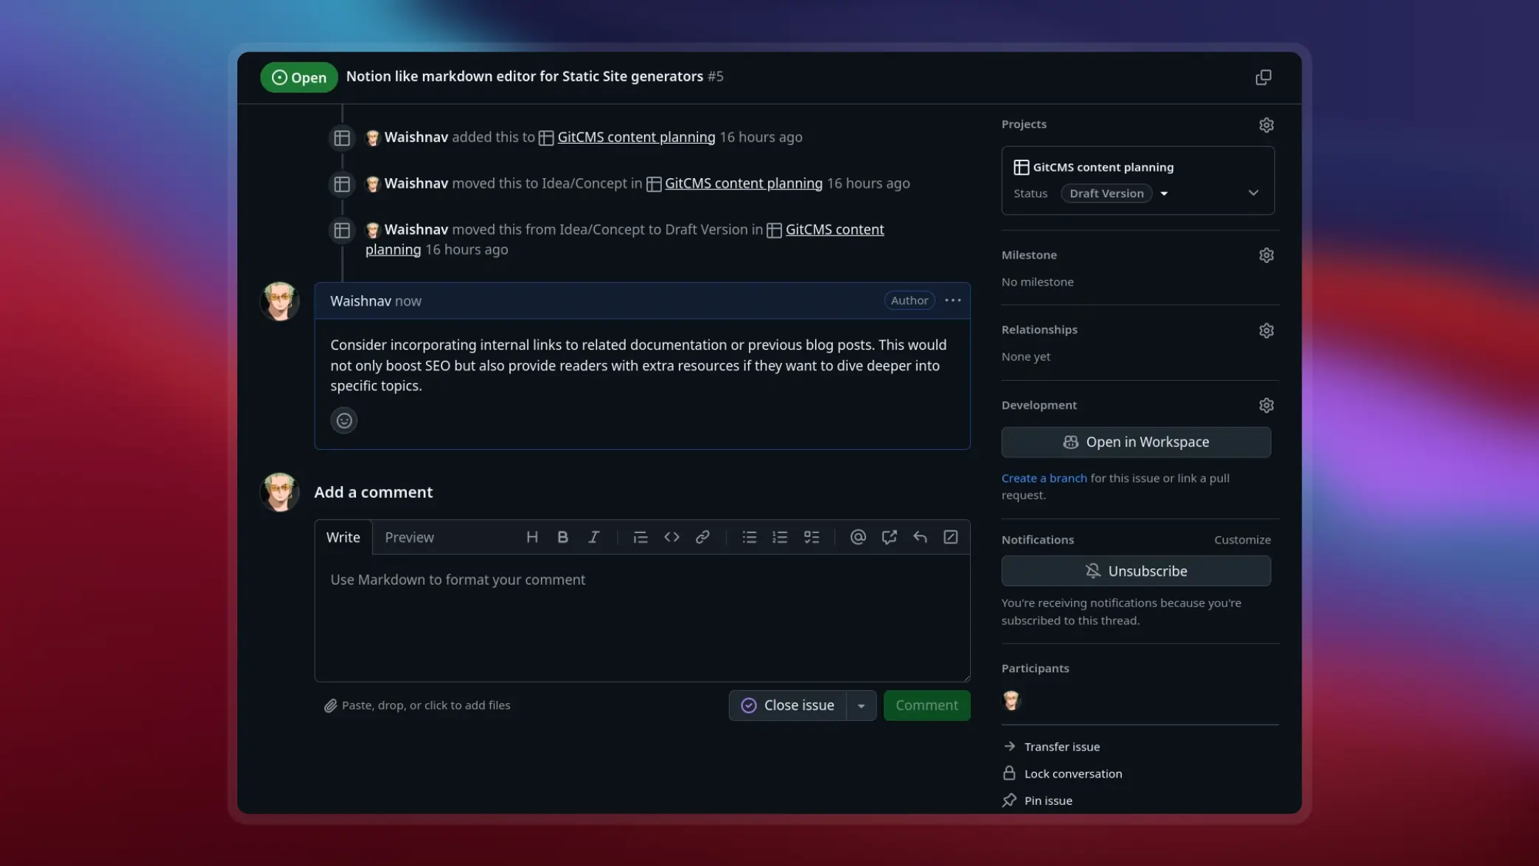This screenshot has height=866, width=1539.
Task: Insert a code block using the code icon
Action: [x=671, y=537]
